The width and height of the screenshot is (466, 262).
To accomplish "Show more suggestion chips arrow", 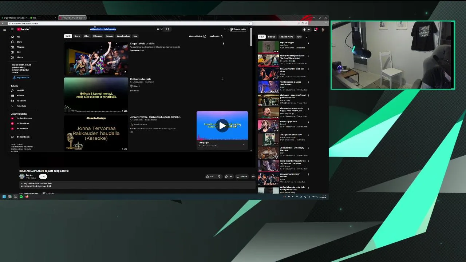I will click(306, 37).
